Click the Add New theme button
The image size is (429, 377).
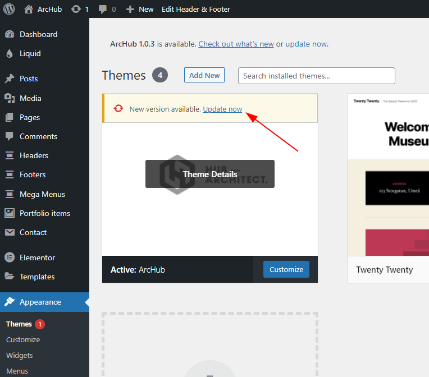point(204,75)
